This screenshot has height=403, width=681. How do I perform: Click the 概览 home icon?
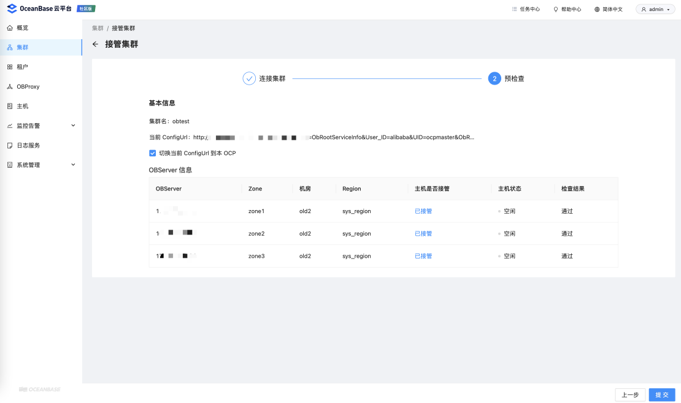[x=10, y=28]
